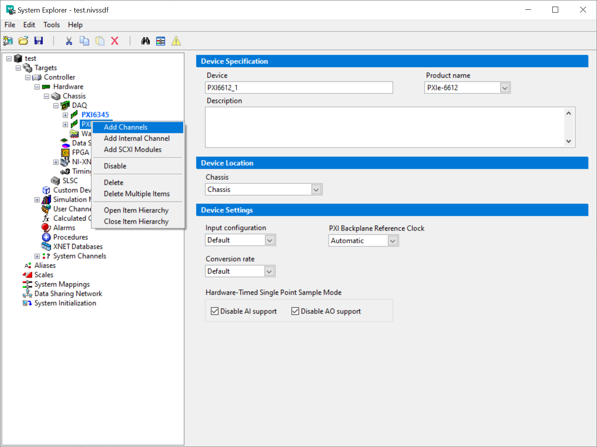Click the Paste clipboard icon

pos(100,41)
